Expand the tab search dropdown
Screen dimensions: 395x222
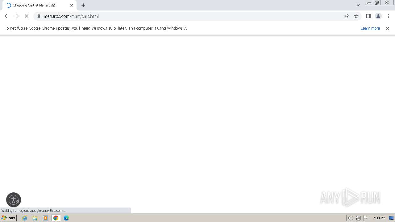pyautogui.click(x=358, y=5)
